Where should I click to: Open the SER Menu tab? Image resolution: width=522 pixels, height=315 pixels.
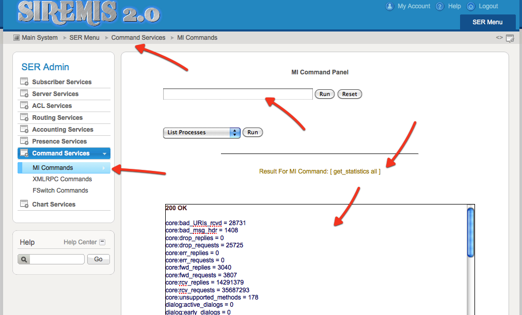click(x=487, y=22)
